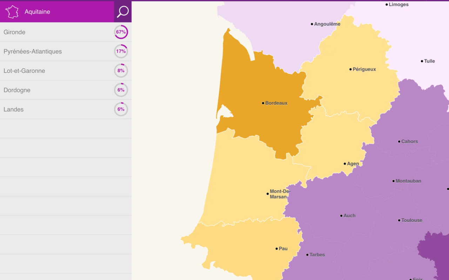
Task: Click Landes' 6% progress ring
Action: pyautogui.click(x=121, y=109)
